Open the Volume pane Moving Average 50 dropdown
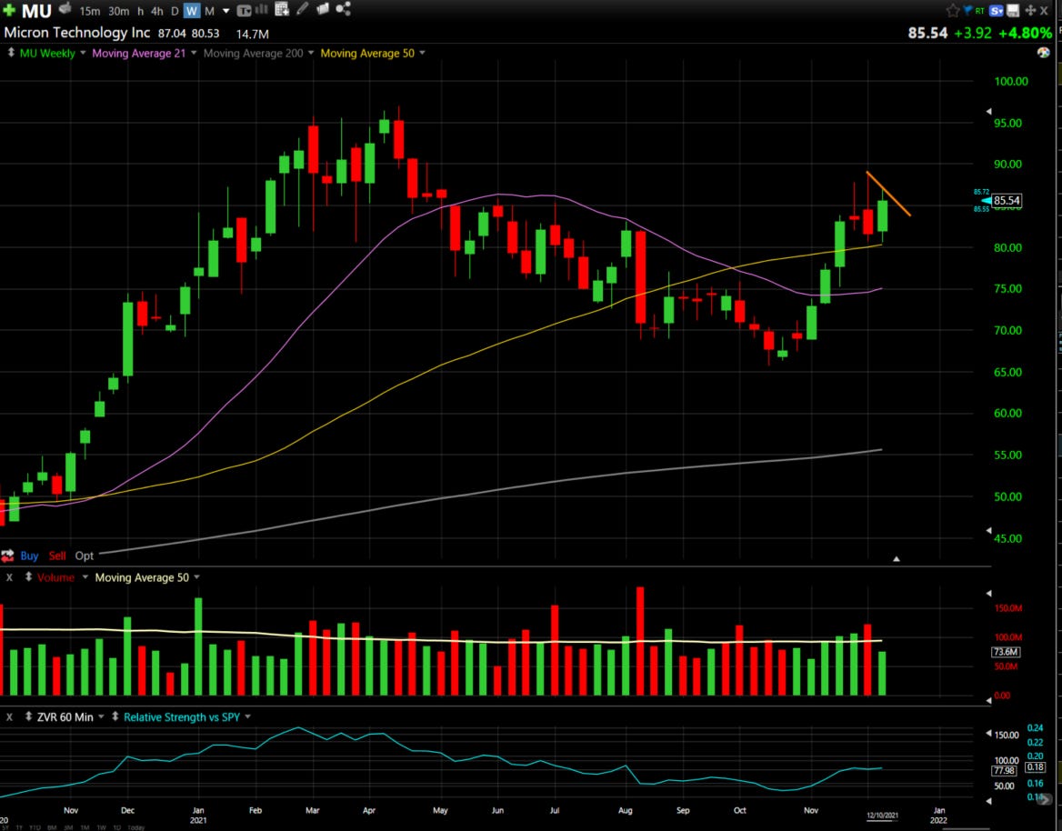 point(196,577)
